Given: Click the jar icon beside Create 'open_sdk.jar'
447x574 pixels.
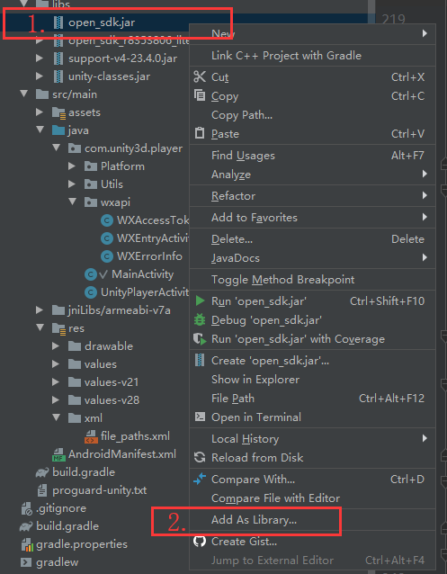Looking at the screenshot, I should click(200, 361).
